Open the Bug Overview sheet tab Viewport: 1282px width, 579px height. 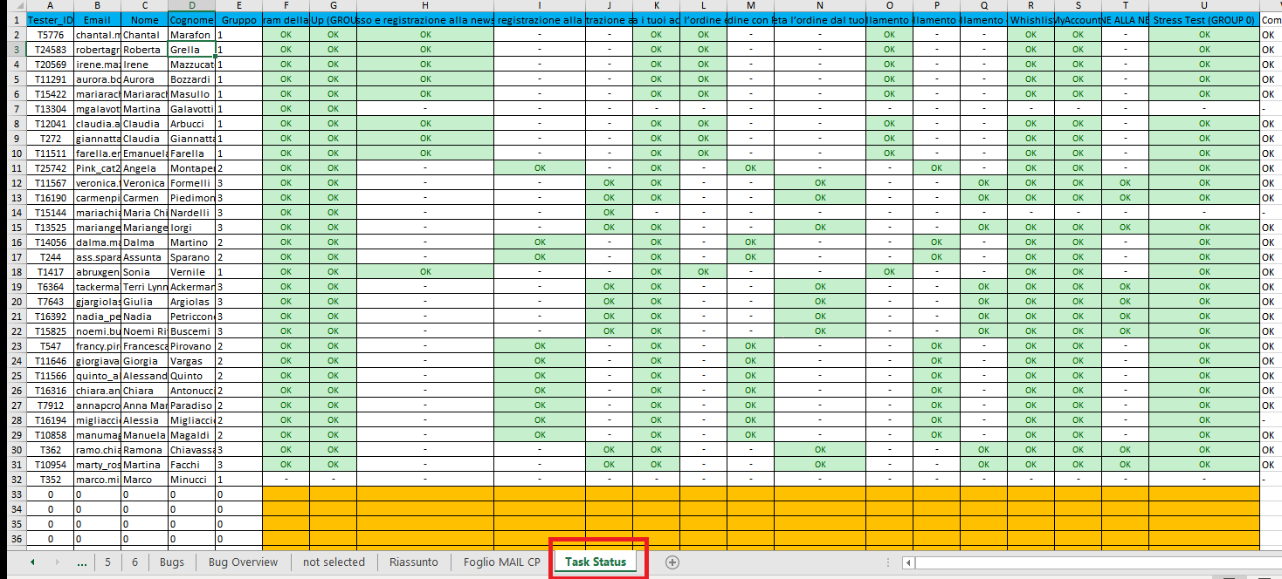[x=243, y=562]
